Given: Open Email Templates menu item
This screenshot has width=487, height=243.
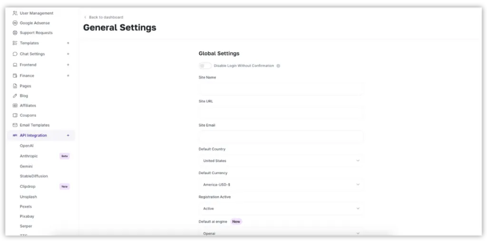Looking at the screenshot, I should (34, 125).
